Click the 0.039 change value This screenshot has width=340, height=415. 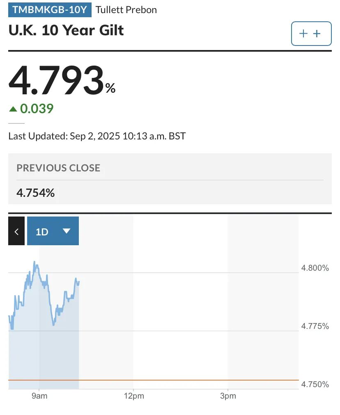pyautogui.click(x=37, y=109)
